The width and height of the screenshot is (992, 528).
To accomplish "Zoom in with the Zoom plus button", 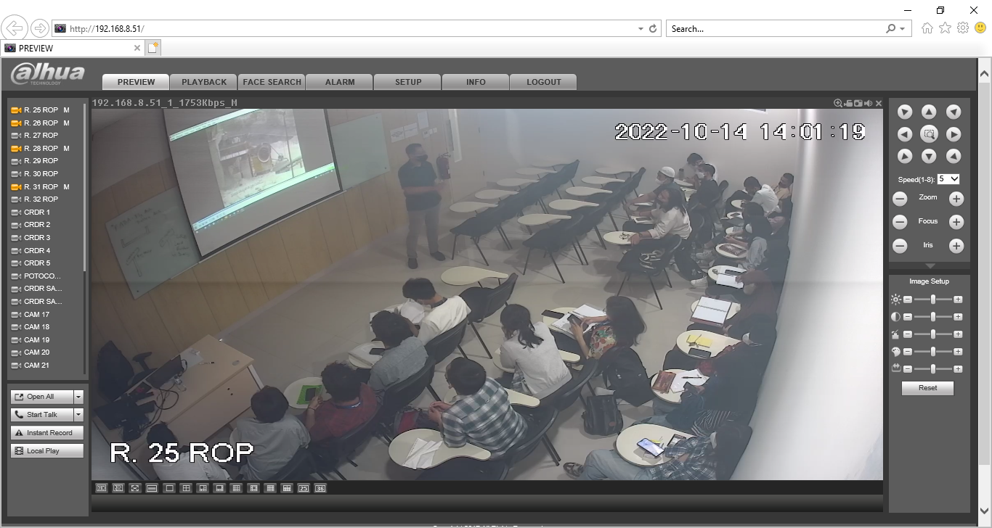I will pos(956,199).
